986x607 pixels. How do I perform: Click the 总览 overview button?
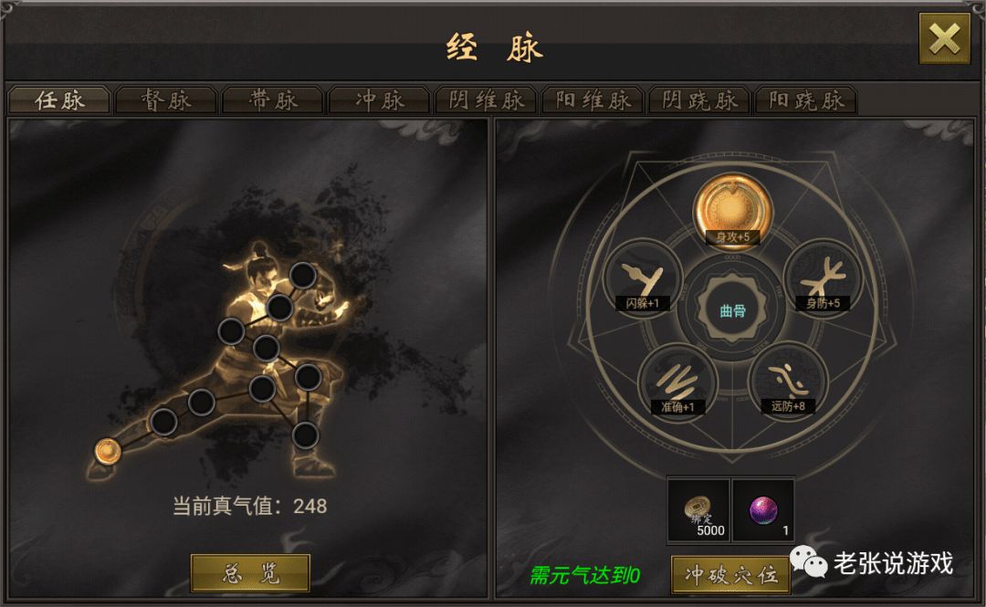(250, 573)
